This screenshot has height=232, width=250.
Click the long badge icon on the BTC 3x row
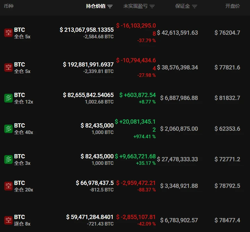[8, 159]
